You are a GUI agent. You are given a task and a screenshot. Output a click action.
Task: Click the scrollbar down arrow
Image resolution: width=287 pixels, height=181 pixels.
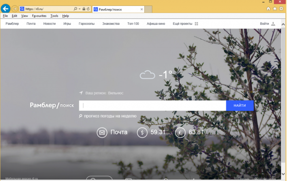click(283, 174)
